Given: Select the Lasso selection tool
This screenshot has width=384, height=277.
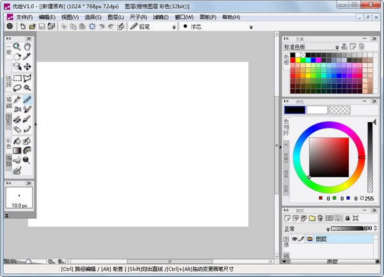Looking at the screenshot, I should coord(17,88).
